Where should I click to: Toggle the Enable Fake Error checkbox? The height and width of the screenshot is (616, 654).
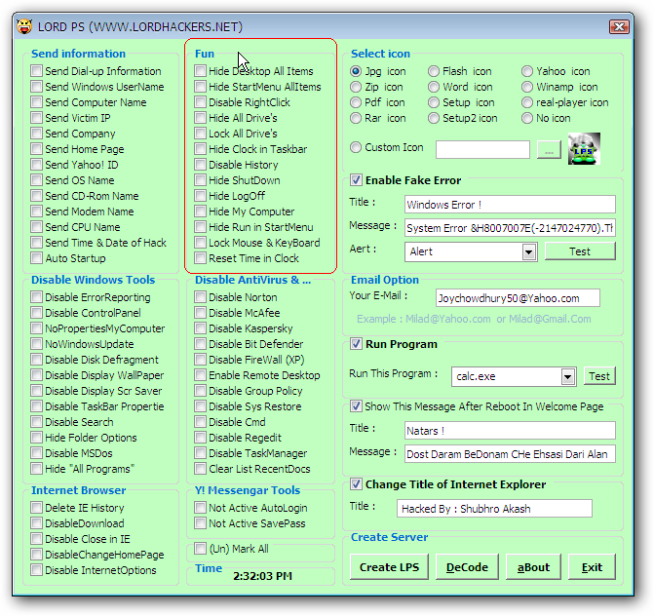pos(357,180)
